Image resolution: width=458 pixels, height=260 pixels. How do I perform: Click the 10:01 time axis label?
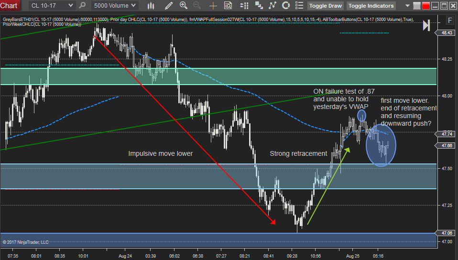[83, 256]
